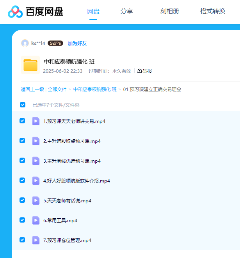The image size is (240, 258).
Task: Uncheck the 2.主升选股取点预习课.mp4 checkbox
Action: 22,140
